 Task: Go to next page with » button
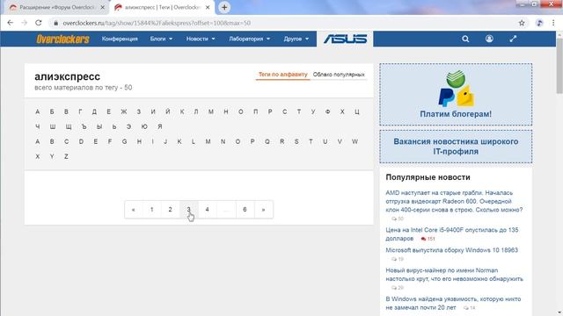pyautogui.click(x=264, y=210)
